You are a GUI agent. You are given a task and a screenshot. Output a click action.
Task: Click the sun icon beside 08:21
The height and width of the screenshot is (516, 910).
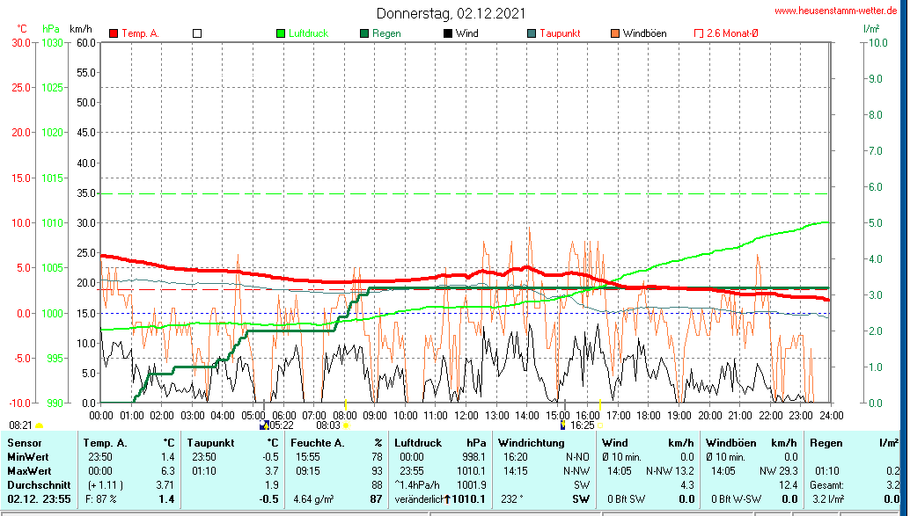click(40, 426)
